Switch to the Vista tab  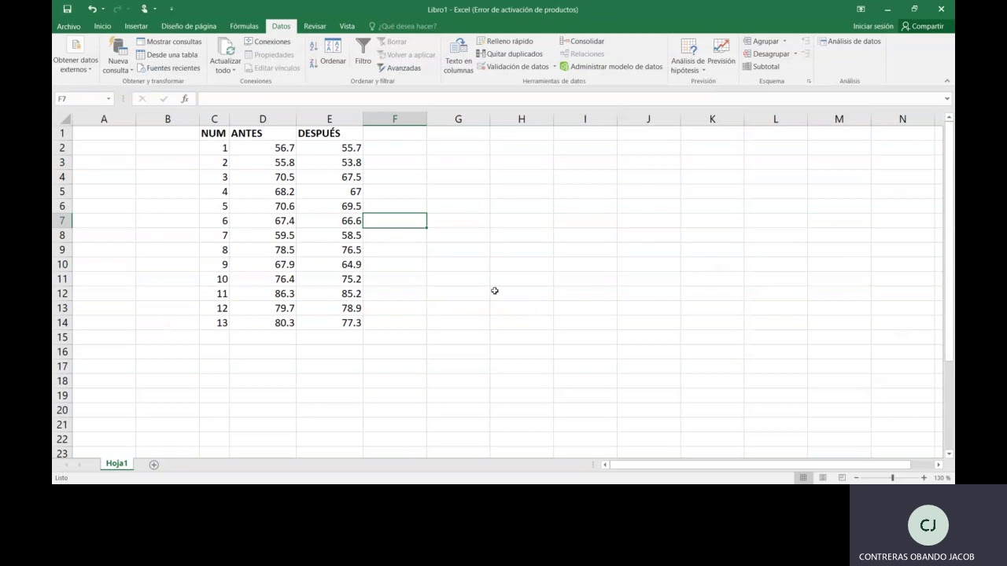point(347,26)
